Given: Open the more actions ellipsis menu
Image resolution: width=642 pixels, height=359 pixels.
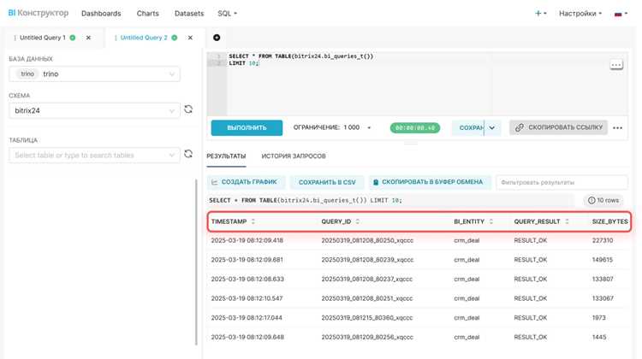Looking at the screenshot, I should [x=617, y=128].
